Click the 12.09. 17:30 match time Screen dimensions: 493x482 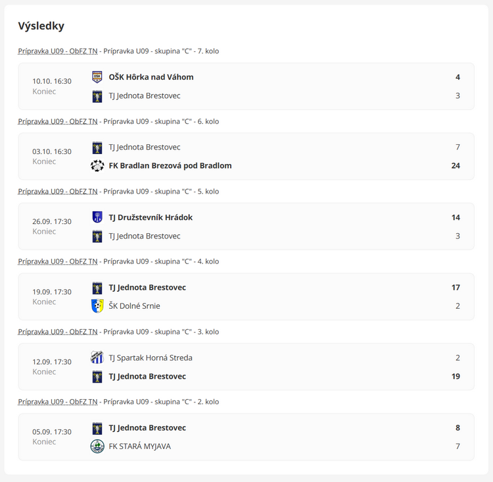tap(52, 362)
